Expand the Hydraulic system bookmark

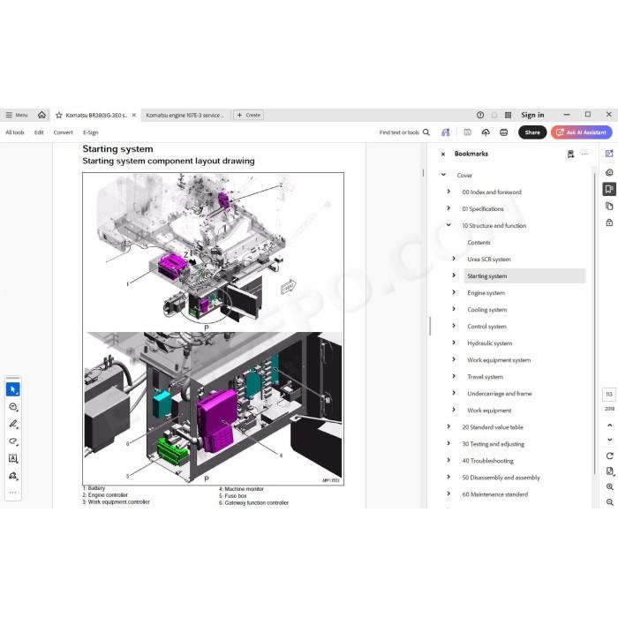(x=454, y=343)
